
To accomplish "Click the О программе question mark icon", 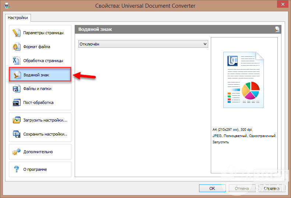I will (17, 169).
